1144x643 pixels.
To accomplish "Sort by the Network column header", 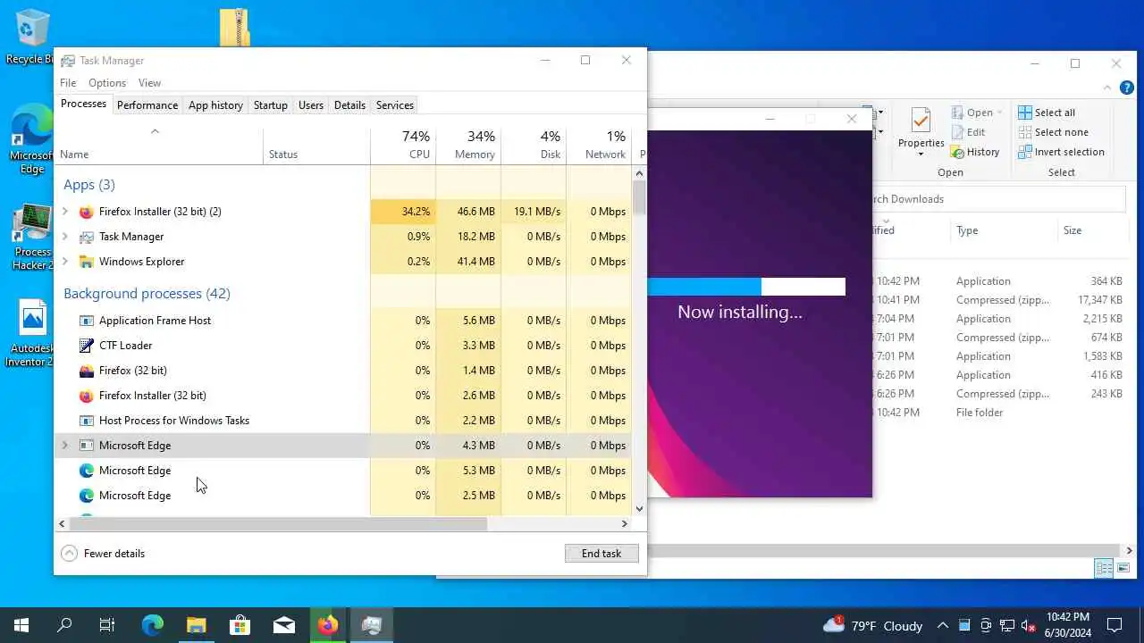I will point(599,145).
